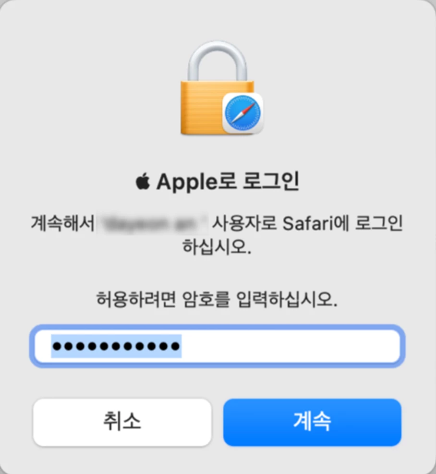Click the blurred username text

(153, 224)
